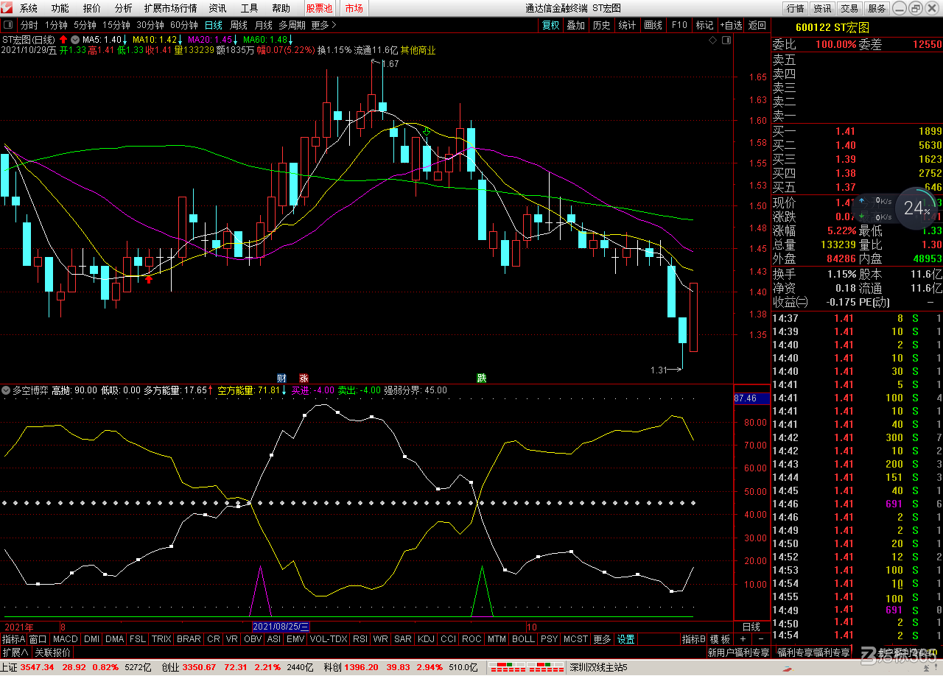
Task: Switch to the MACD indicator
Action: click(x=66, y=639)
